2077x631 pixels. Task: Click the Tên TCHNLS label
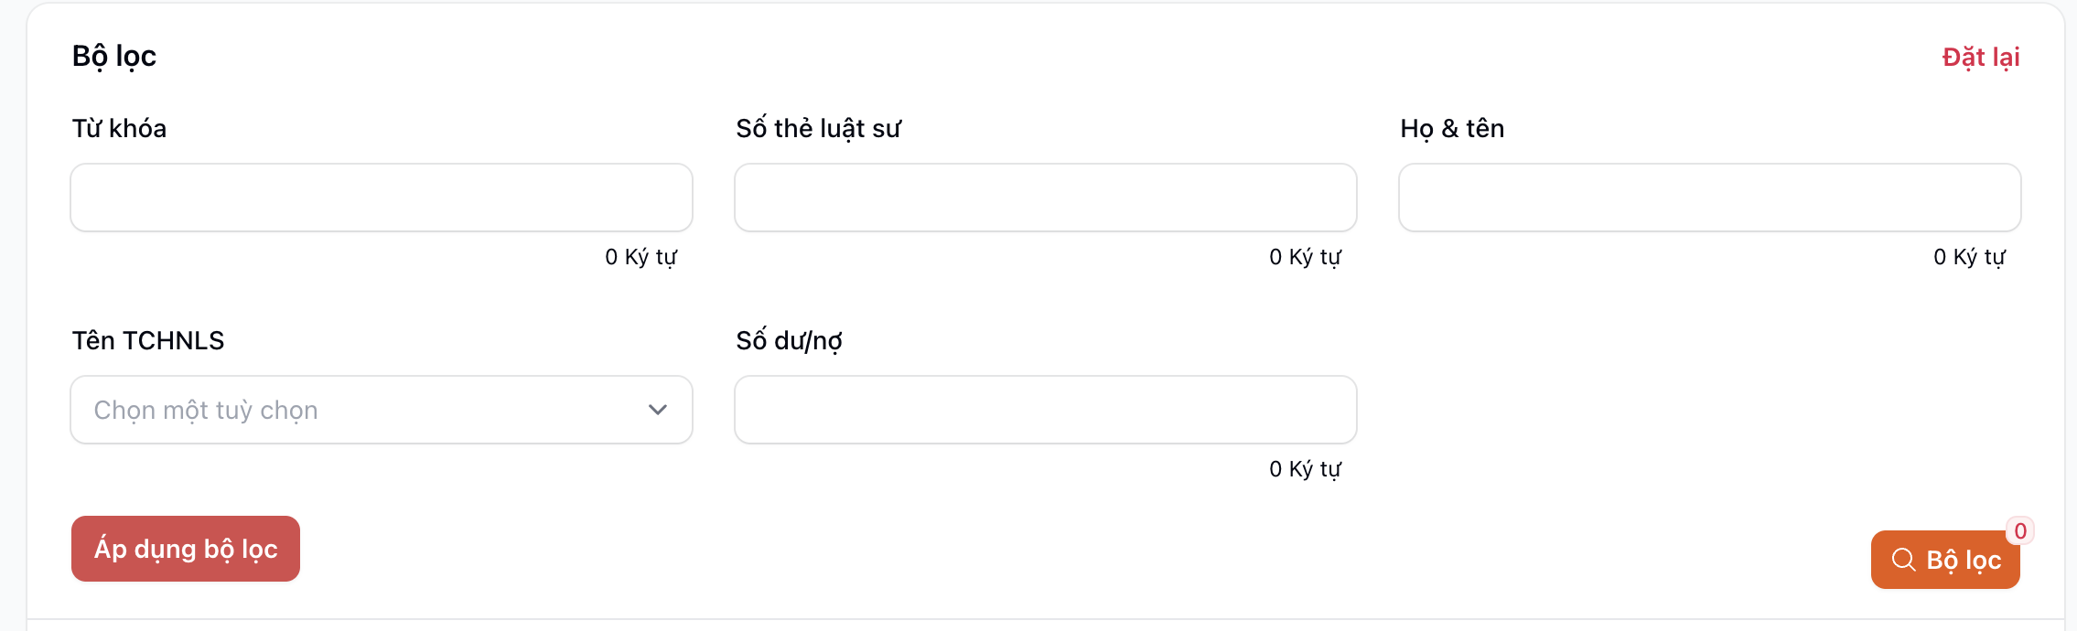(x=148, y=341)
